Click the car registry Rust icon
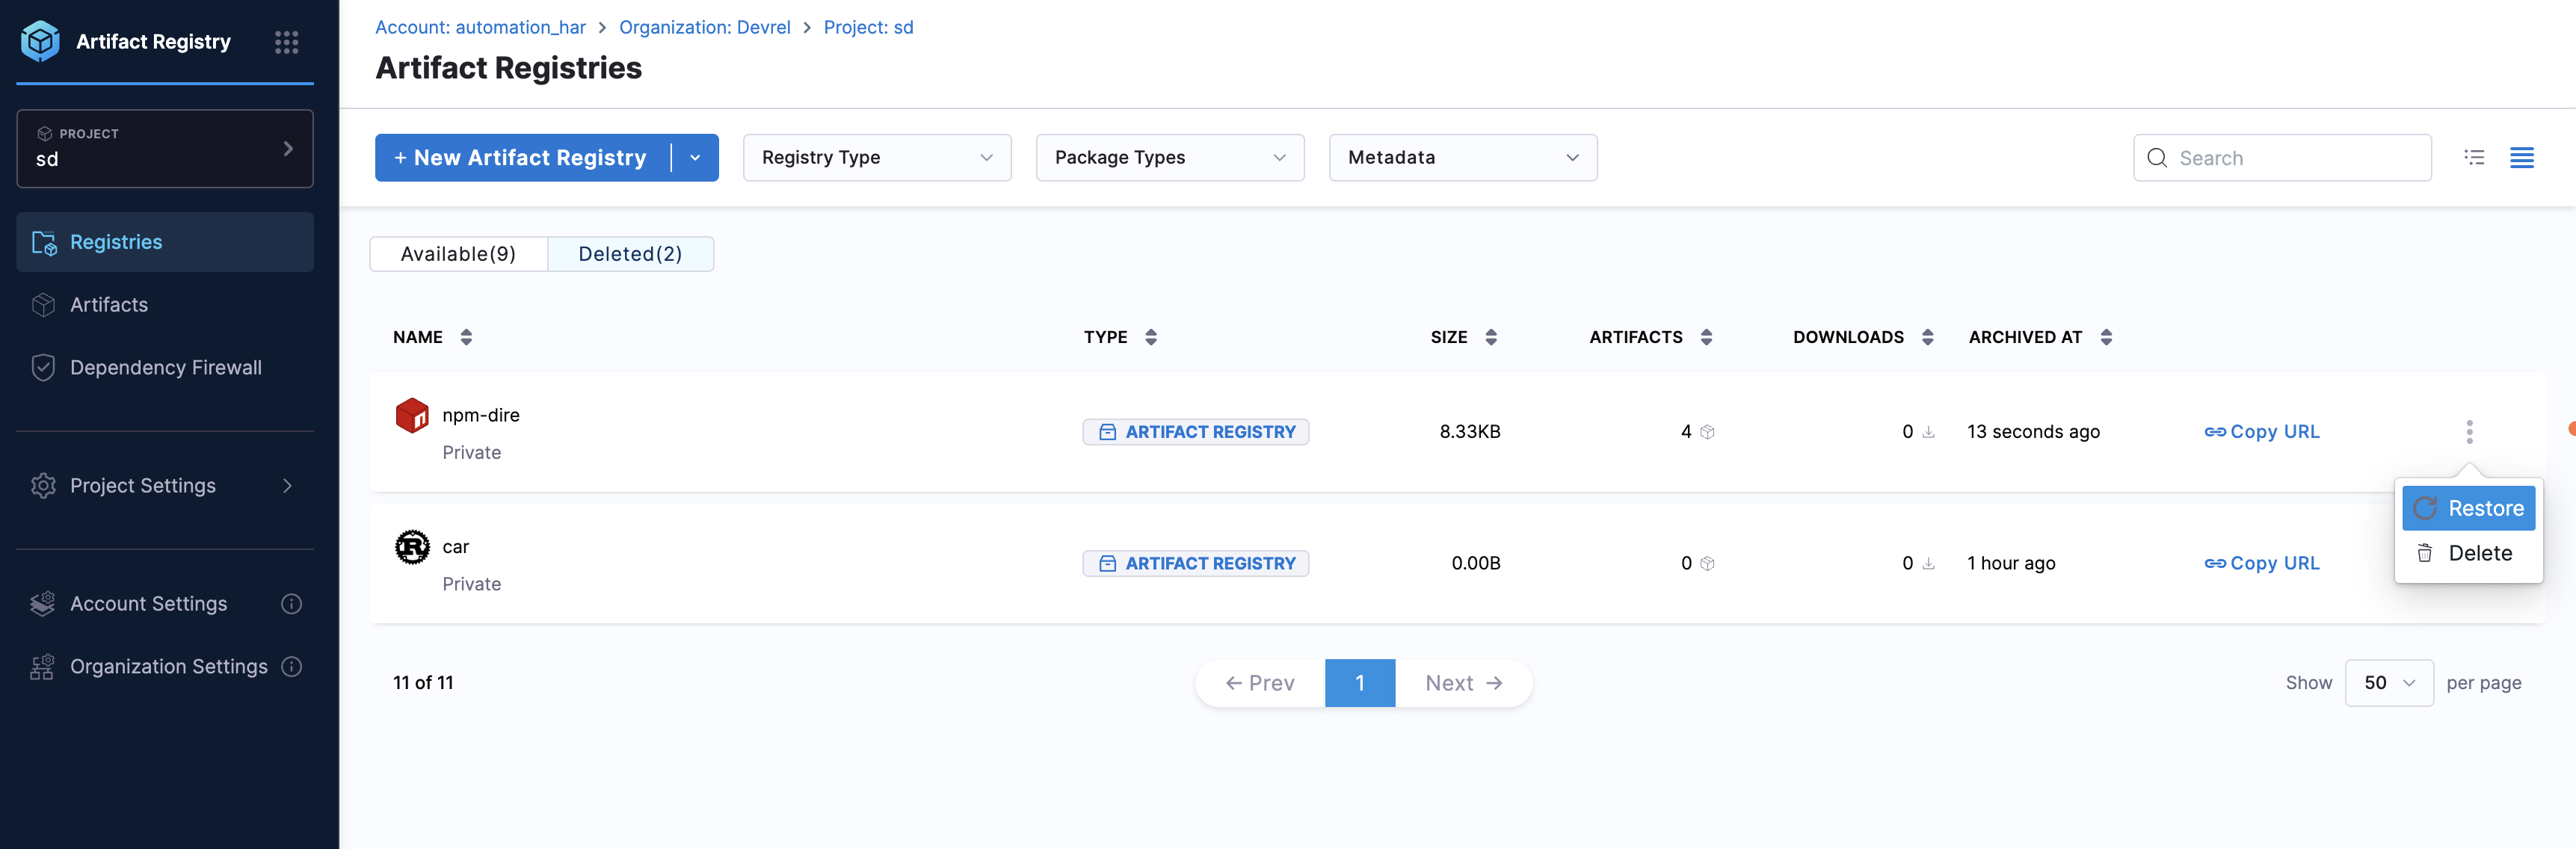 pyautogui.click(x=412, y=546)
